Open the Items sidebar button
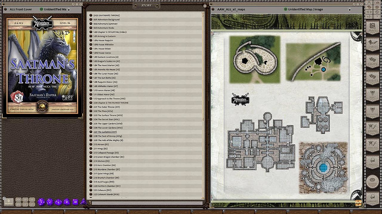Screen dimensions: 382x214 (x=372, y=129)
